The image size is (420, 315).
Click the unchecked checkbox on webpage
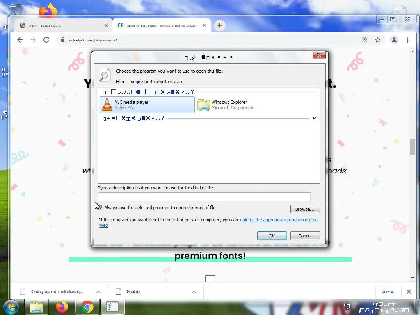tap(210, 278)
